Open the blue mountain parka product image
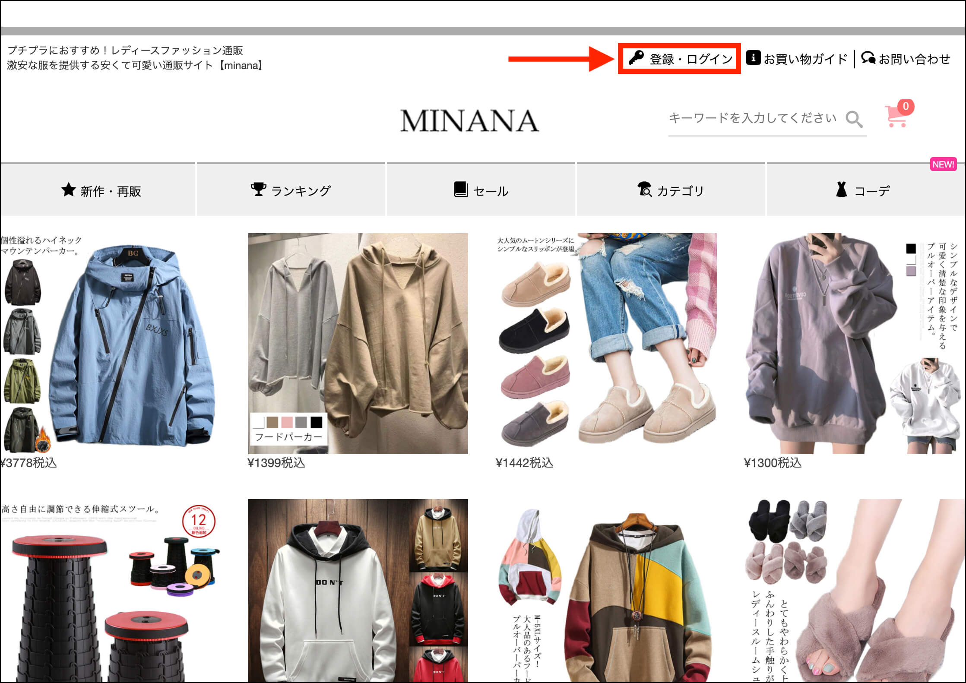This screenshot has height=683, width=966. coord(110,344)
